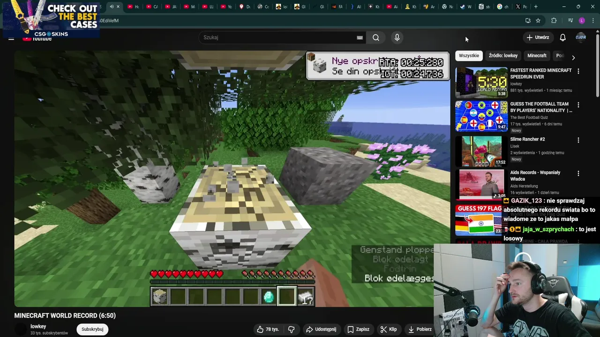Open options for Aids Records video

(x=578, y=173)
